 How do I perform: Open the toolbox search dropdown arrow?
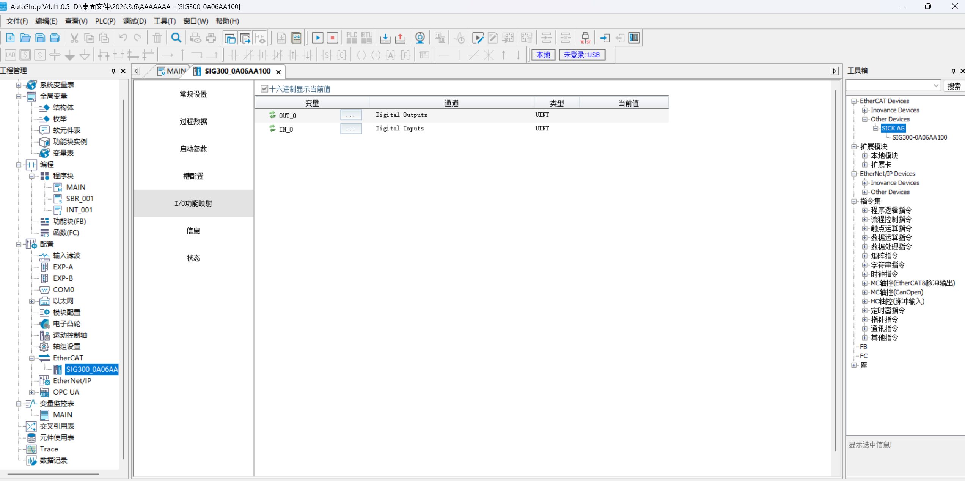936,86
